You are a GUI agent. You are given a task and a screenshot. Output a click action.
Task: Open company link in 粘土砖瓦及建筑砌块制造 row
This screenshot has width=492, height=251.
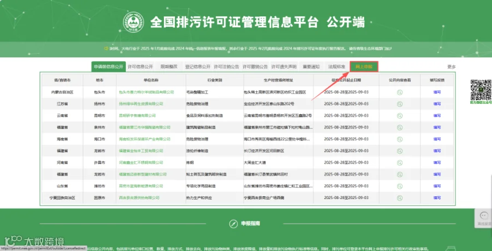click(x=143, y=174)
